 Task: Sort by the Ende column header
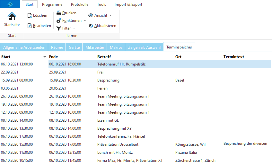(53, 57)
